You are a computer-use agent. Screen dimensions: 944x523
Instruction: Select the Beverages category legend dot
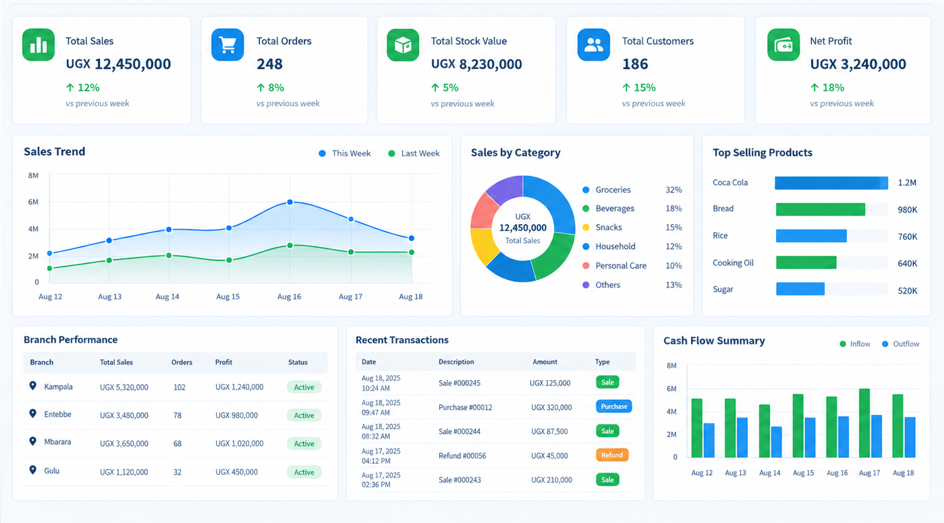click(586, 209)
